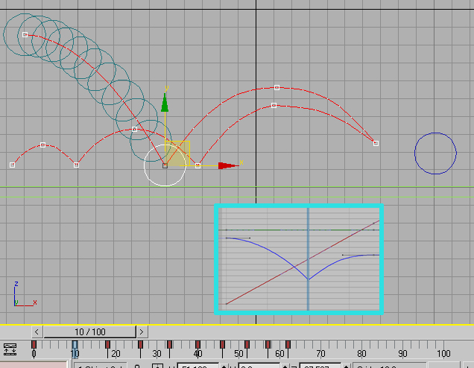
Task: Click frame 70 on the track bar
Action: (320, 354)
